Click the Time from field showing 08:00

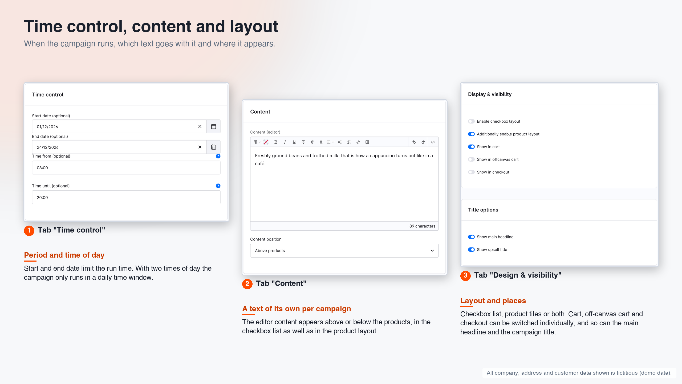(126, 168)
